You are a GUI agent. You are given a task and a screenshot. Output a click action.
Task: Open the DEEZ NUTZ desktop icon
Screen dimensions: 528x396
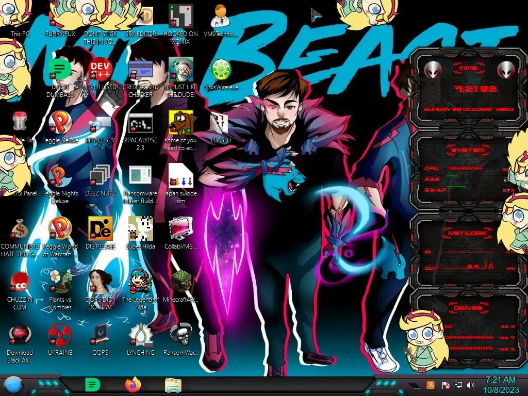pyautogui.click(x=100, y=175)
